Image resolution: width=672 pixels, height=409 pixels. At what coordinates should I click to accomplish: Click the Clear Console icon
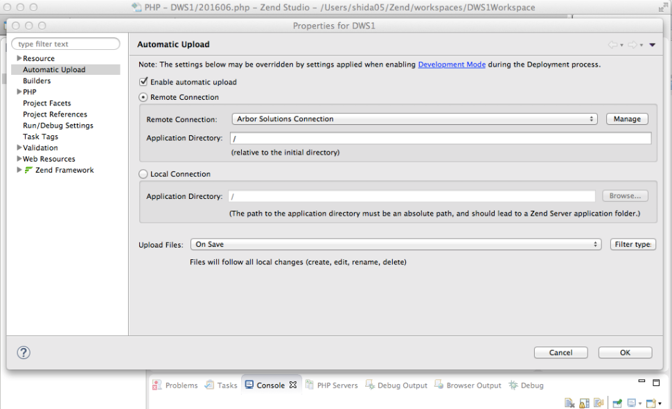(569, 403)
